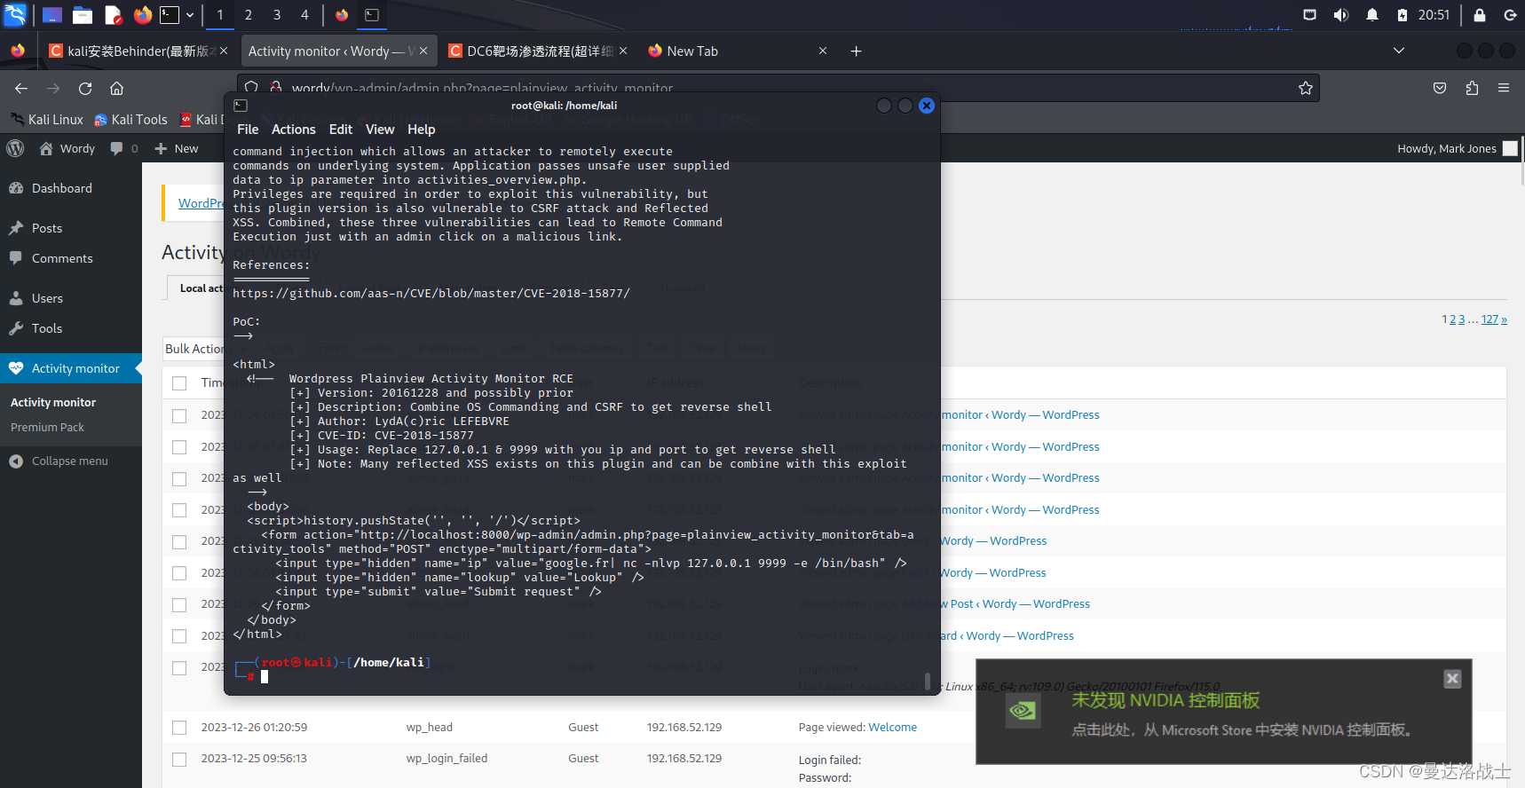Expand the terminal launcher dropdown arrow
The image size is (1525, 788).
[x=190, y=15]
